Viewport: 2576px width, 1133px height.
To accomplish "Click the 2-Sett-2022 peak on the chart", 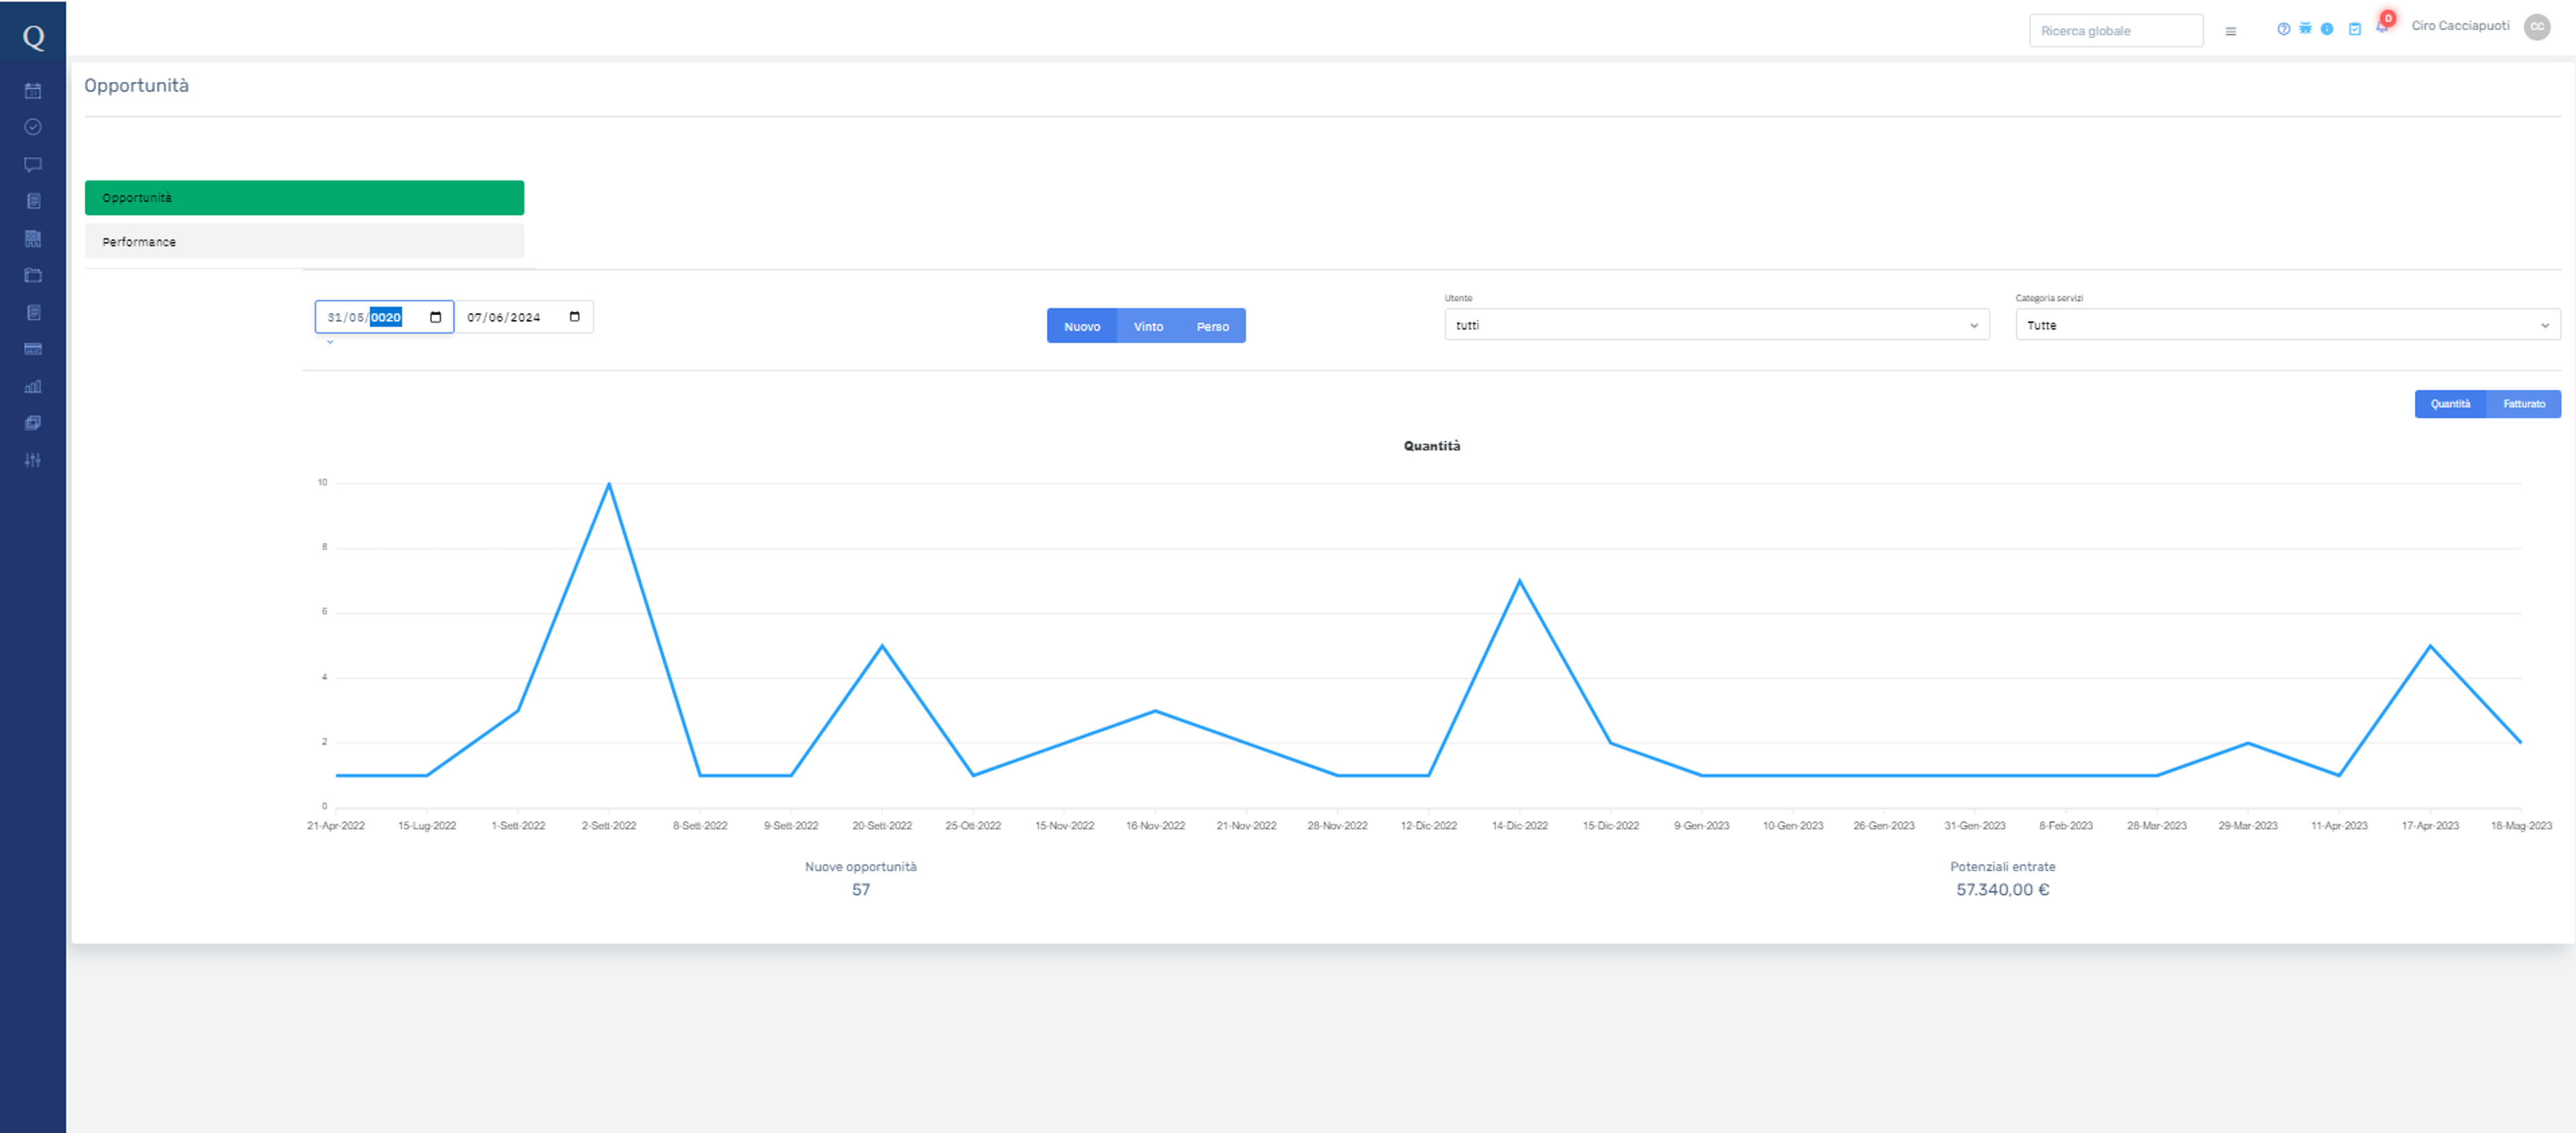I will pos(609,484).
